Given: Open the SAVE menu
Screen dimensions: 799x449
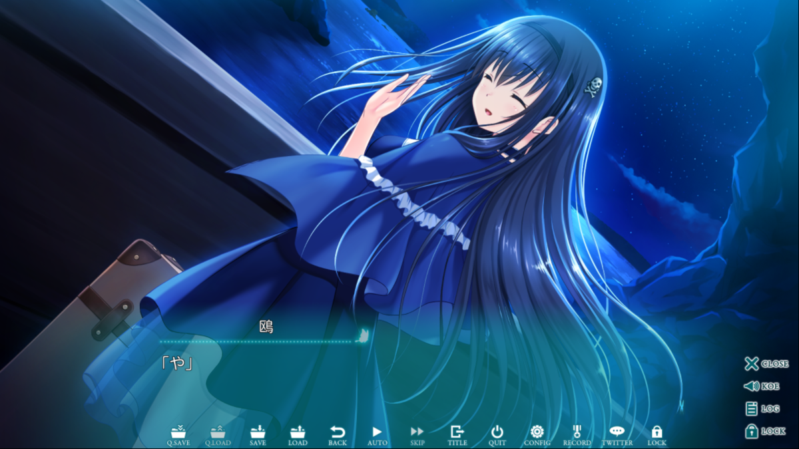Looking at the screenshot, I should [x=258, y=436].
